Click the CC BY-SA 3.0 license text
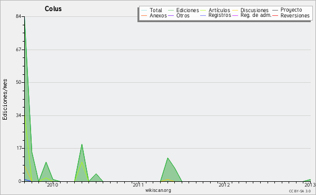 300,191
